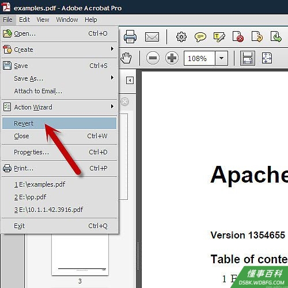Open the zoom percentage dropdown arrow
Viewport: 288px width, 288px height.
pos(221,58)
